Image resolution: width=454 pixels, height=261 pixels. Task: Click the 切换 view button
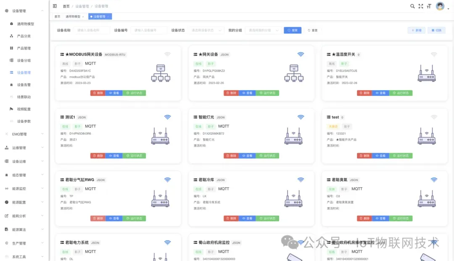436,30
